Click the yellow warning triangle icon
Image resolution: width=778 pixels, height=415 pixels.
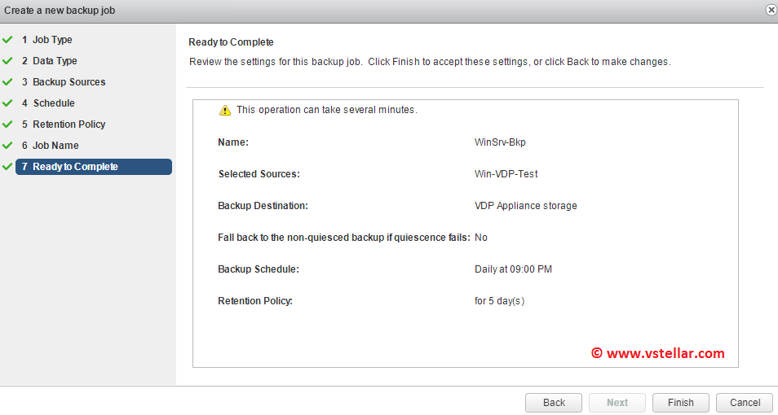click(225, 111)
